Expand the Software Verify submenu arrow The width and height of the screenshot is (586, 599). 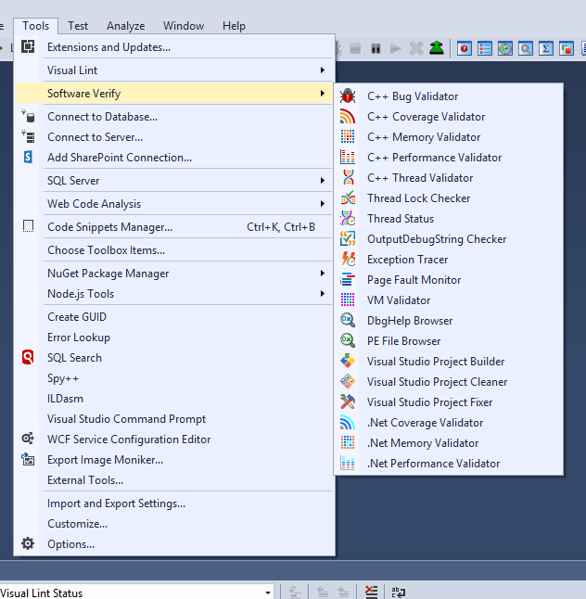pos(323,94)
